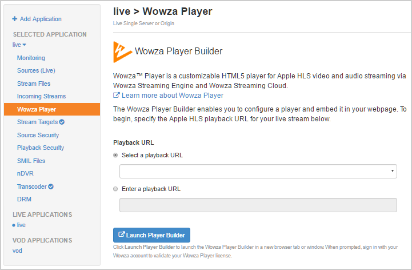Follow the 'Learn more about Wowza Player' link
The height and width of the screenshot is (270, 412).
point(172,96)
